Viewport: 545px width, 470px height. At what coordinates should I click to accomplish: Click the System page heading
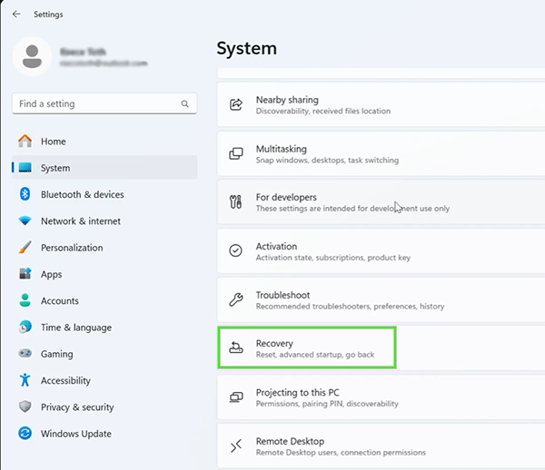(x=247, y=48)
